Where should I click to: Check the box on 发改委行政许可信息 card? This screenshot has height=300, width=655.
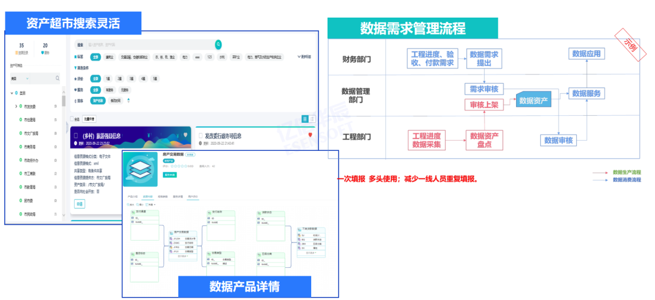pyautogui.click(x=201, y=136)
